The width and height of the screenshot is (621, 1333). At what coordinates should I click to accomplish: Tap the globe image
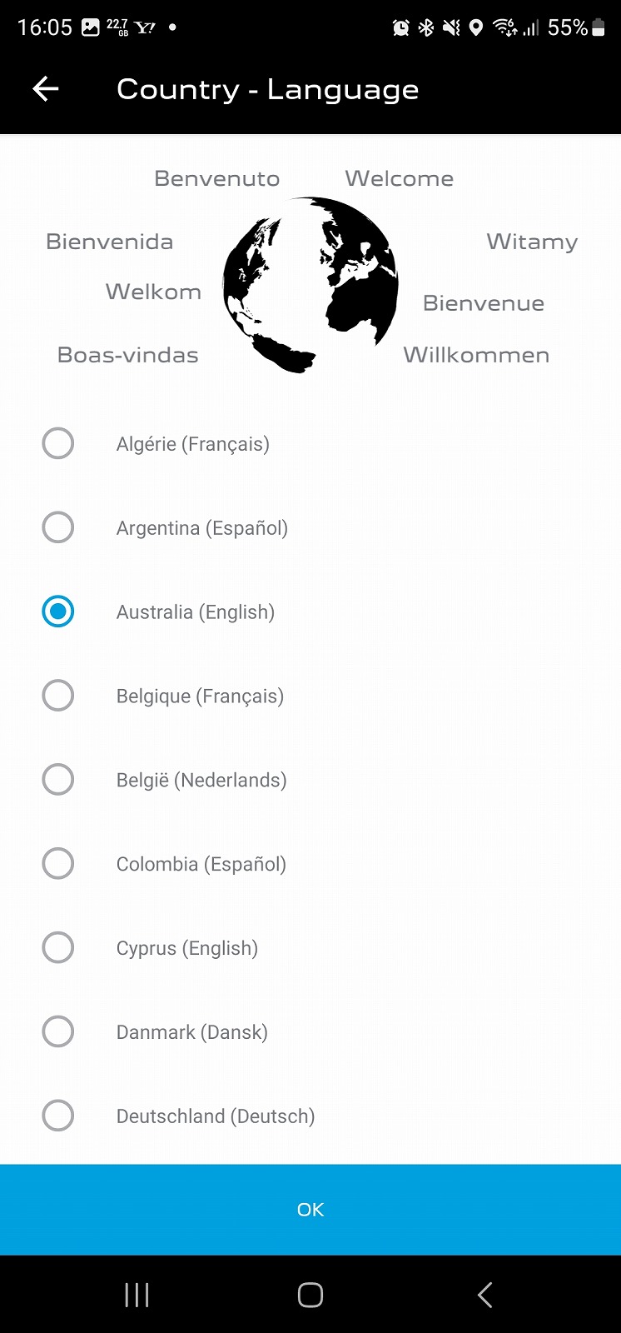[x=310, y=284]
